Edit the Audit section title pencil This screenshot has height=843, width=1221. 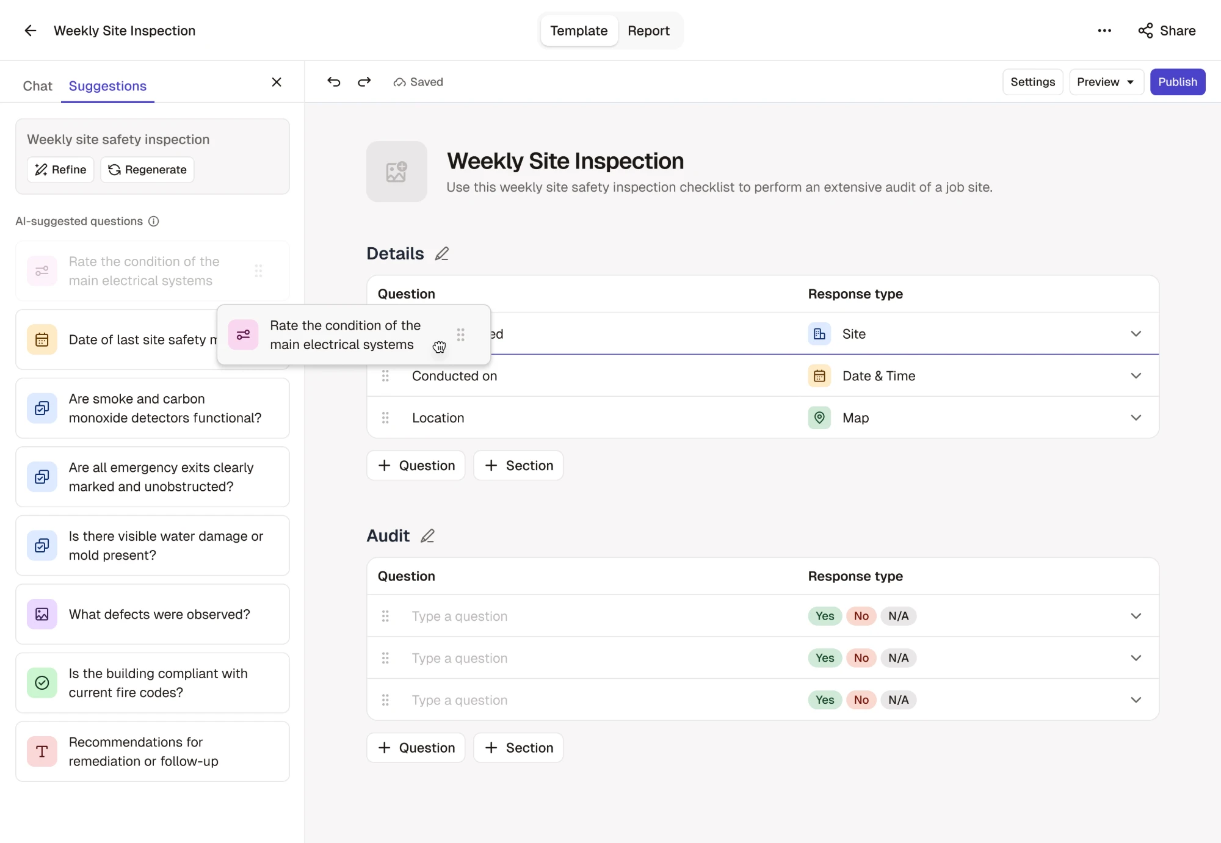click(x=428, y=536)
